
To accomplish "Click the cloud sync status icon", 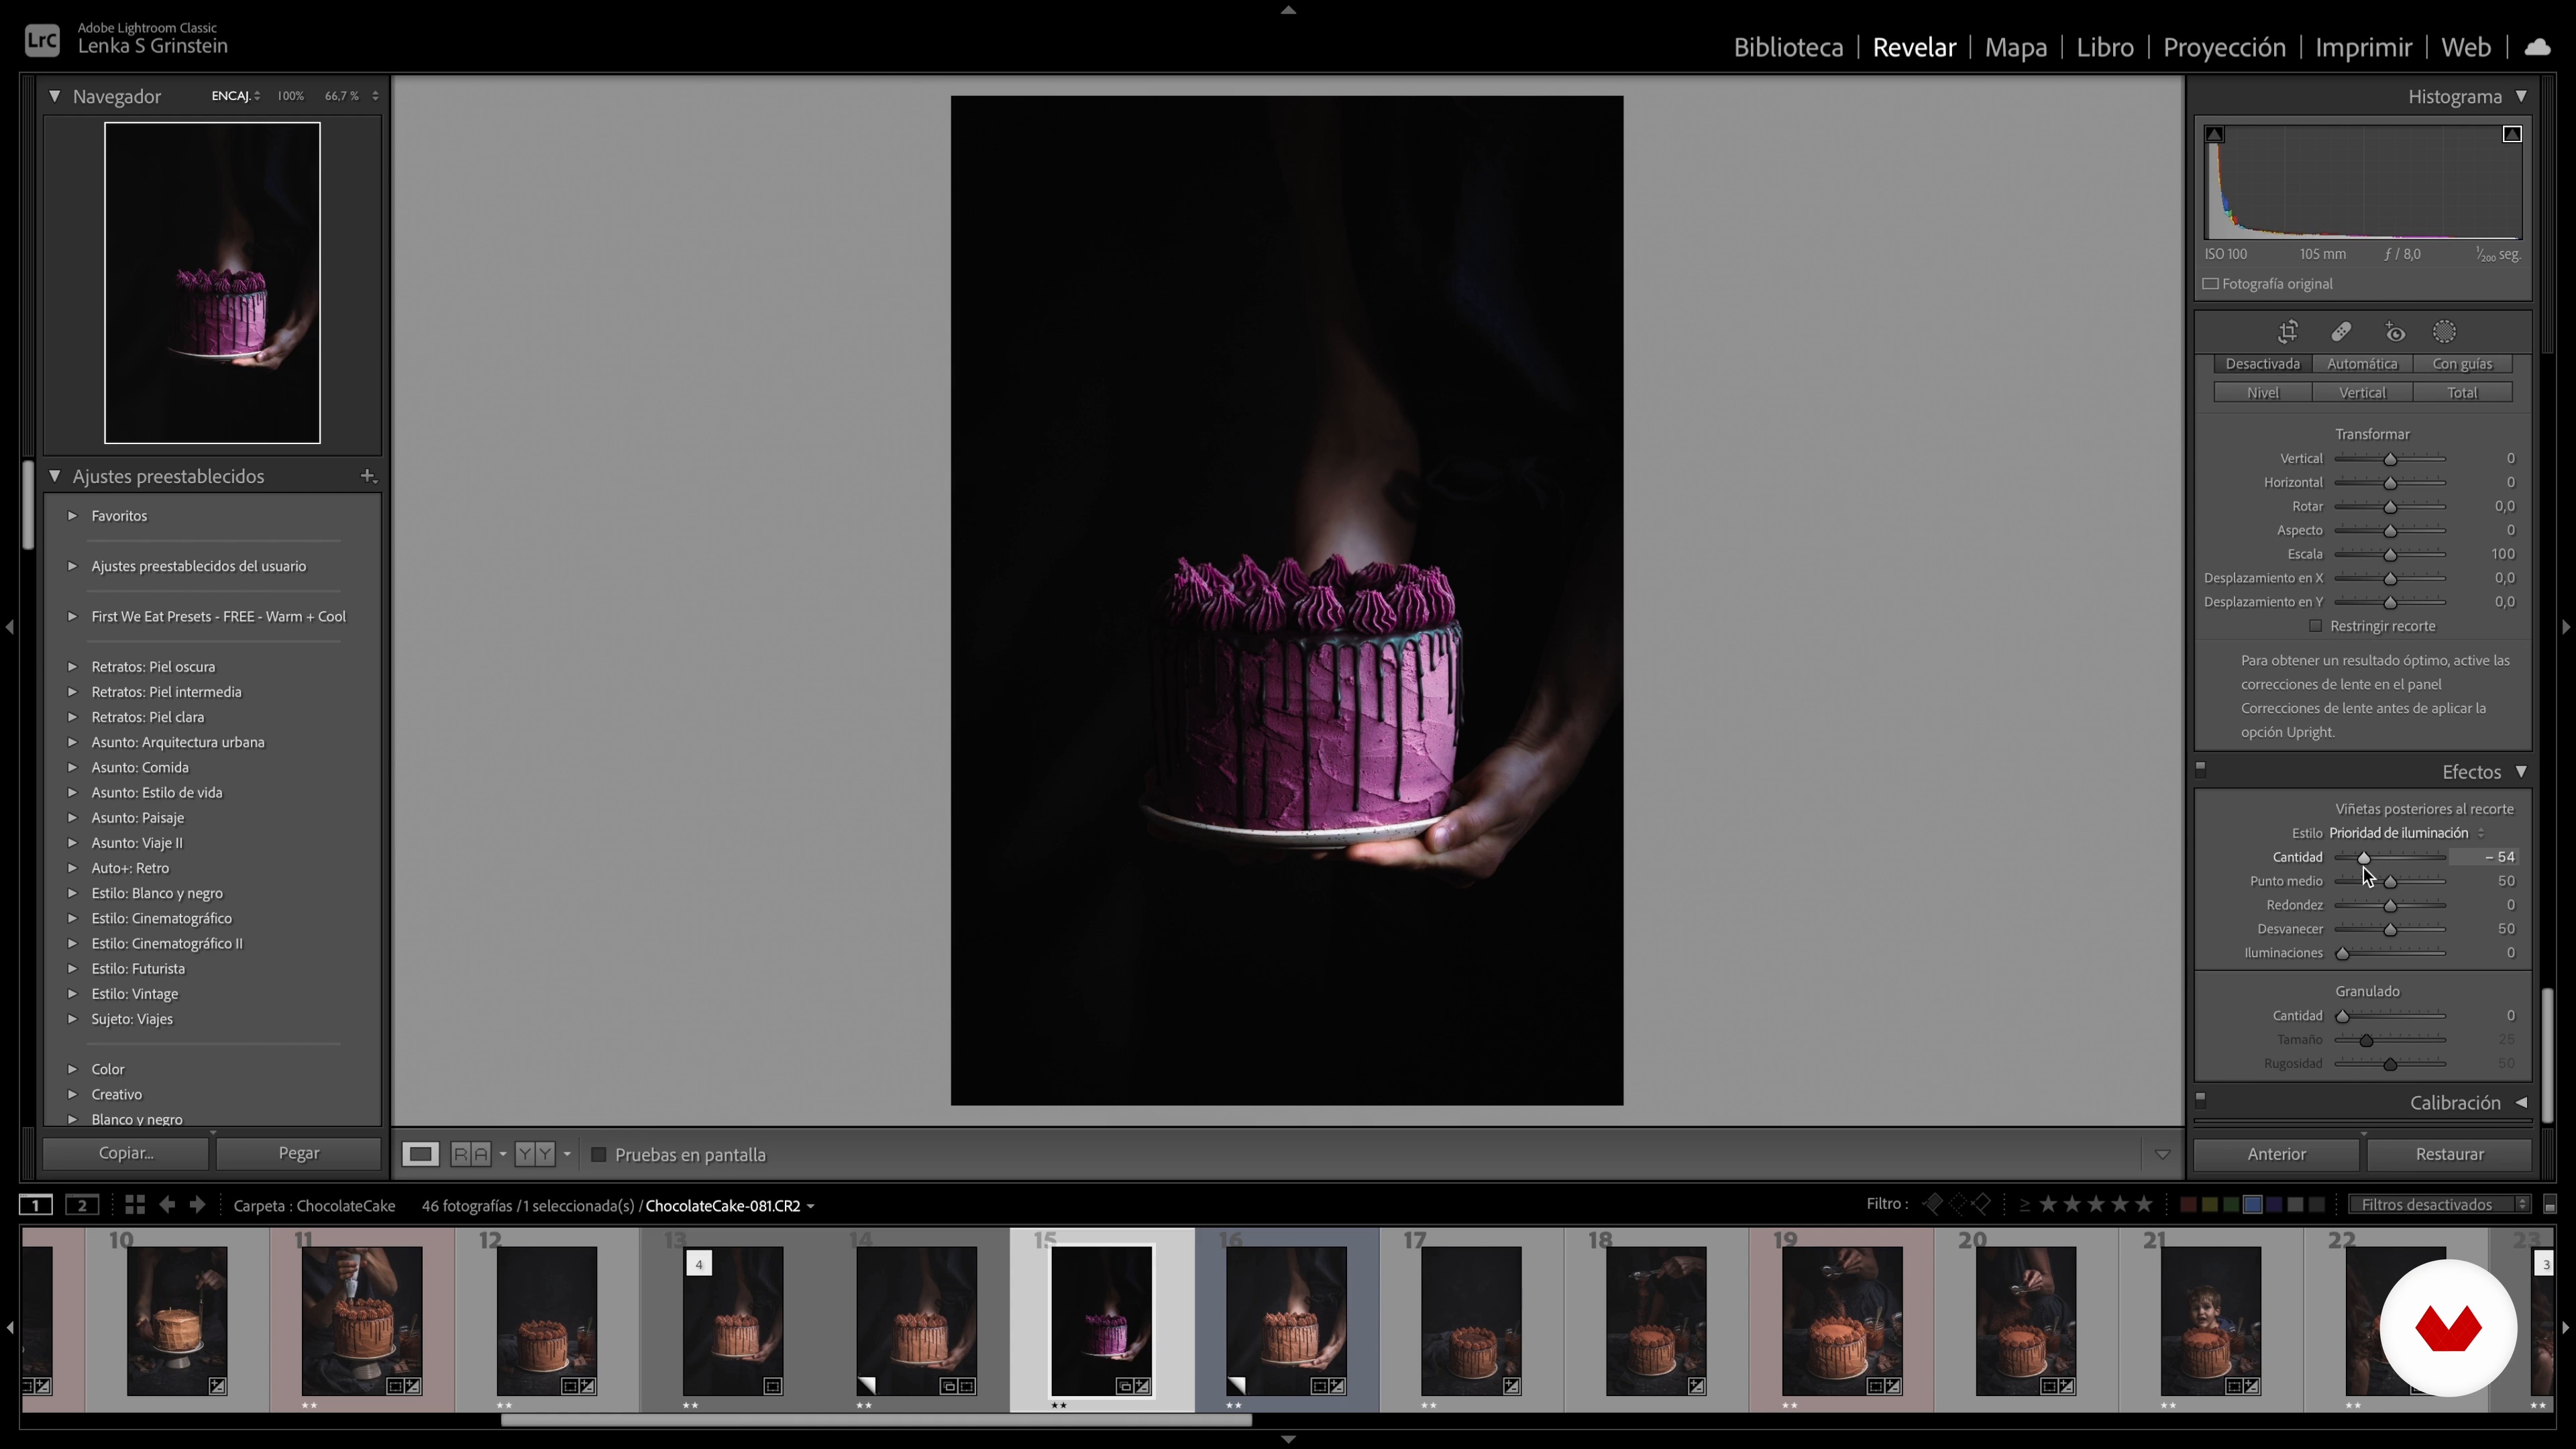I will 2537,47.
